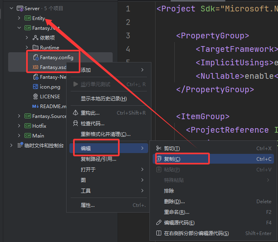Screen dimensions: 278x242
Task: Click the 检查代码 inspect icon
Action: [75, 123]
